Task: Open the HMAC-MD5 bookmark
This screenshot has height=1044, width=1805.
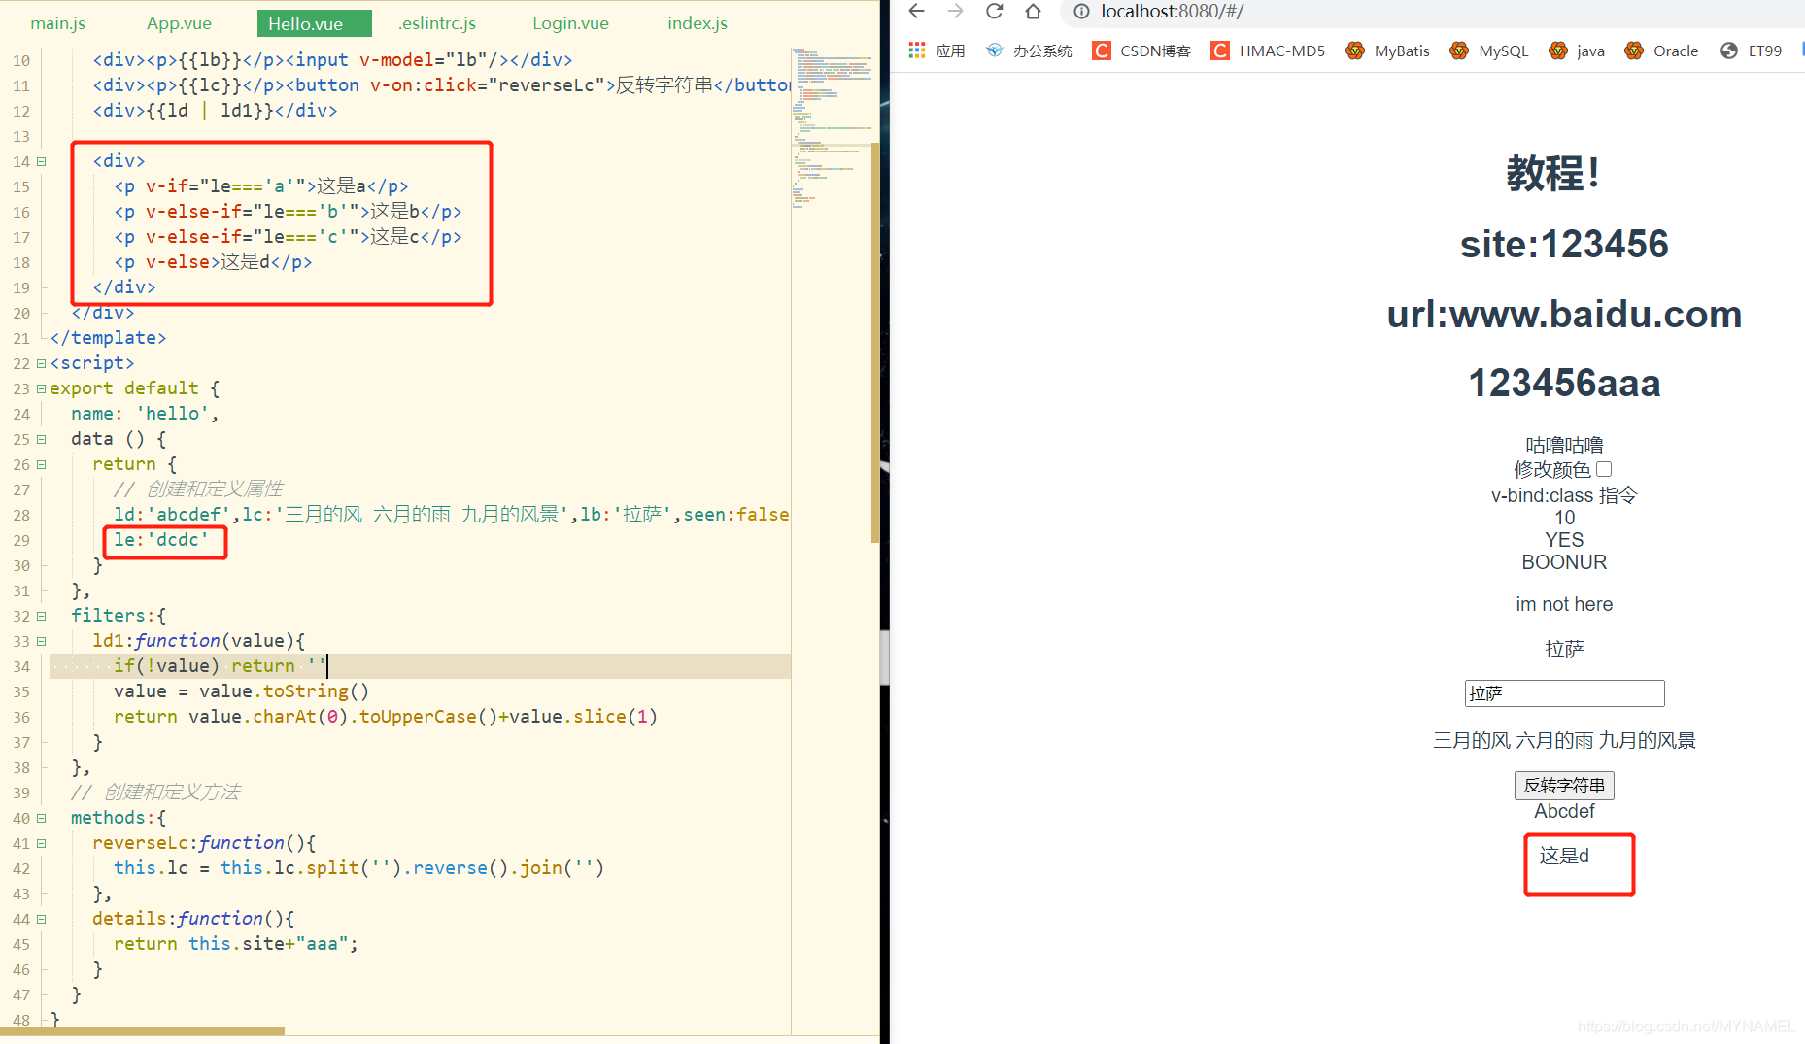Action: coord(1269,51)
